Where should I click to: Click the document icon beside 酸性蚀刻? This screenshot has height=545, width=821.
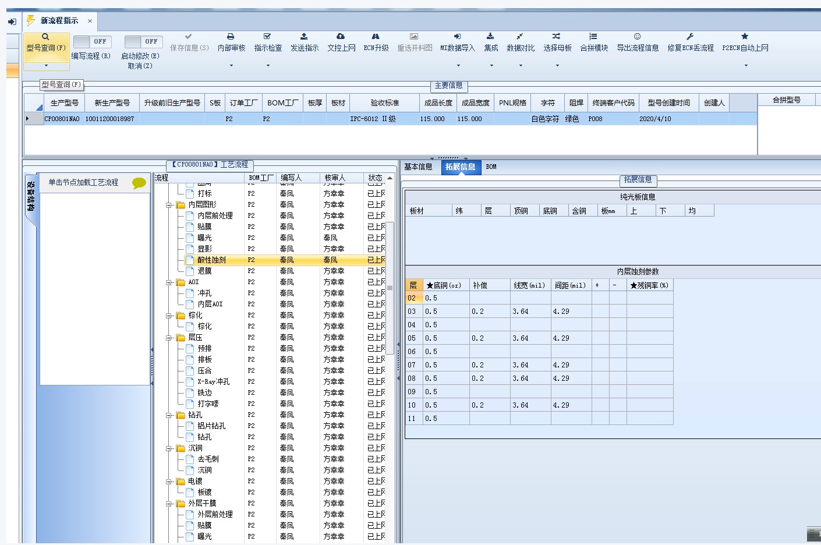point(190,260)
